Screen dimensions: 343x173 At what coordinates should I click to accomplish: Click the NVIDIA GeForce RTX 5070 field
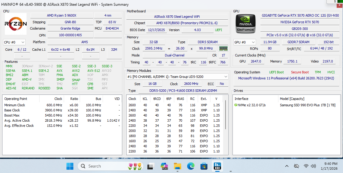(300, 22)
